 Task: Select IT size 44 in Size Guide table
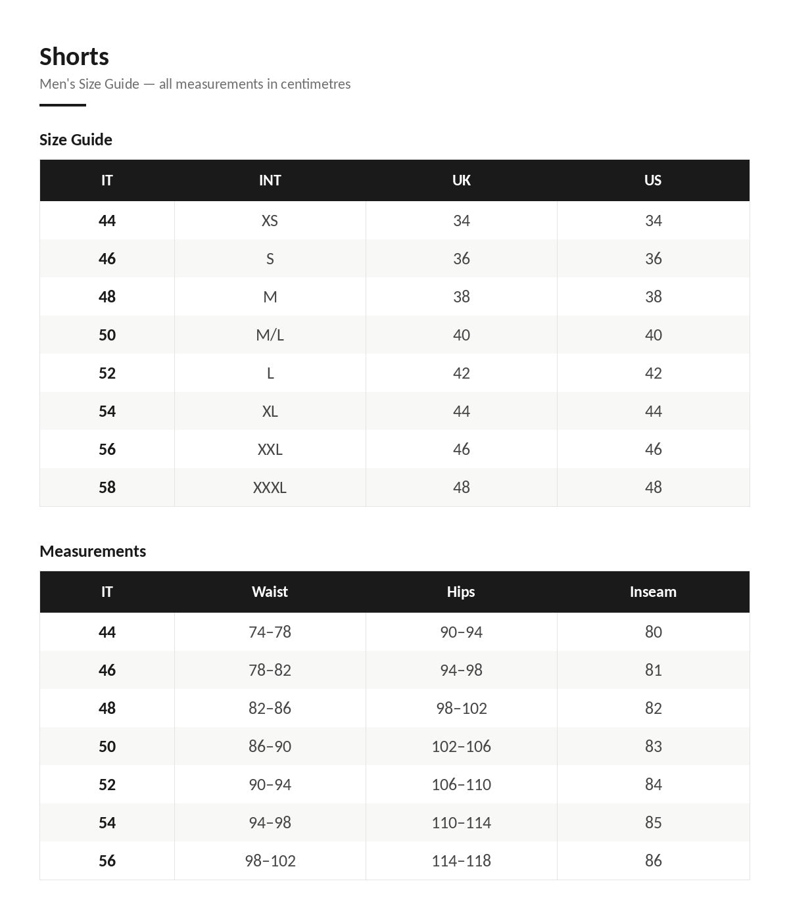pos(107,220)
